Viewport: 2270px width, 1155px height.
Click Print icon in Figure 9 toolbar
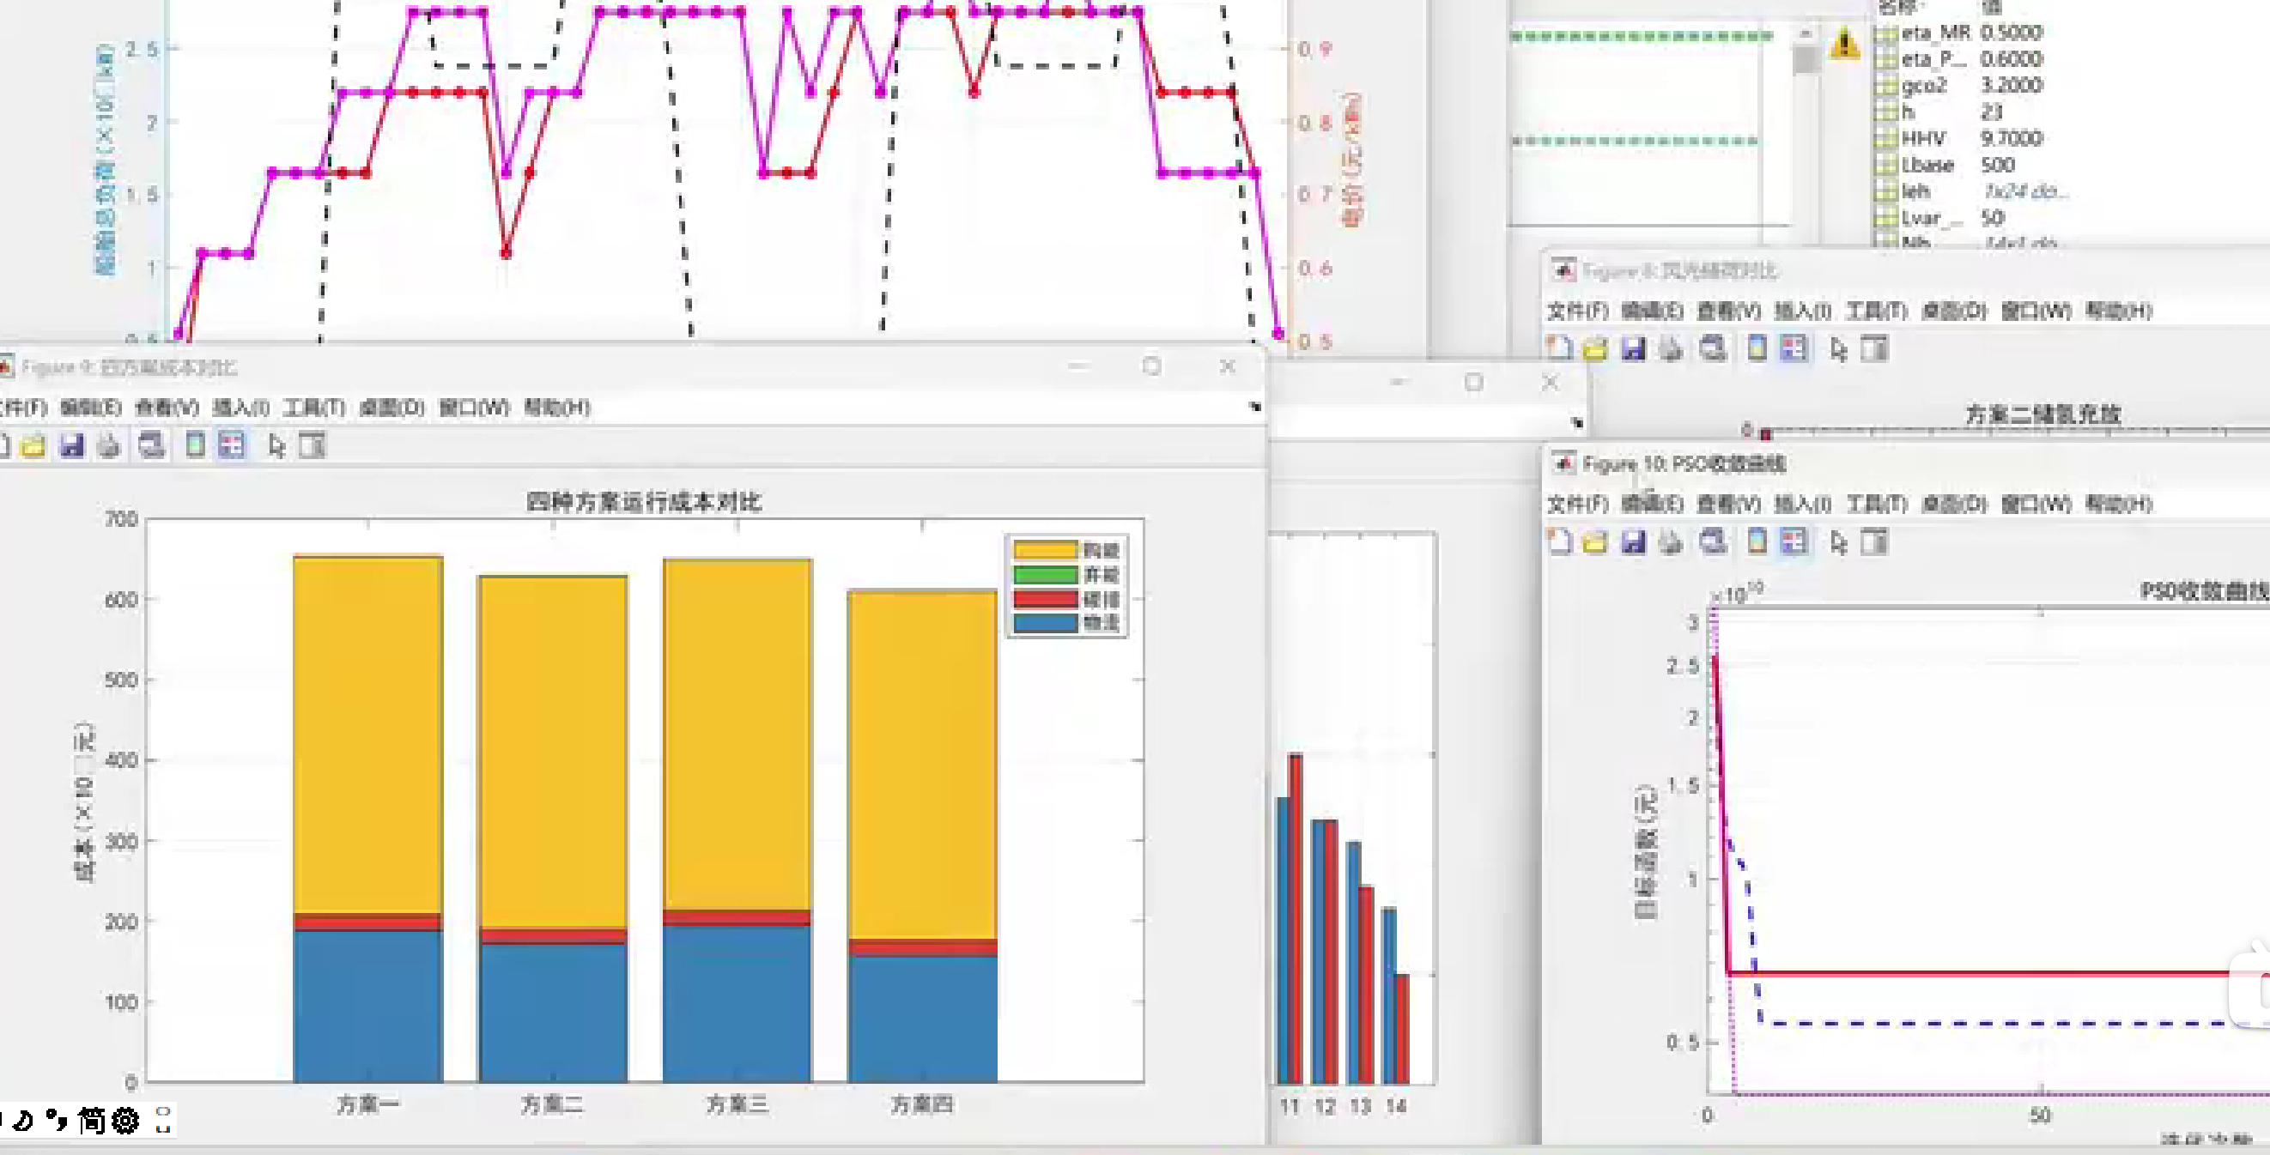click(x=109, y=446)
